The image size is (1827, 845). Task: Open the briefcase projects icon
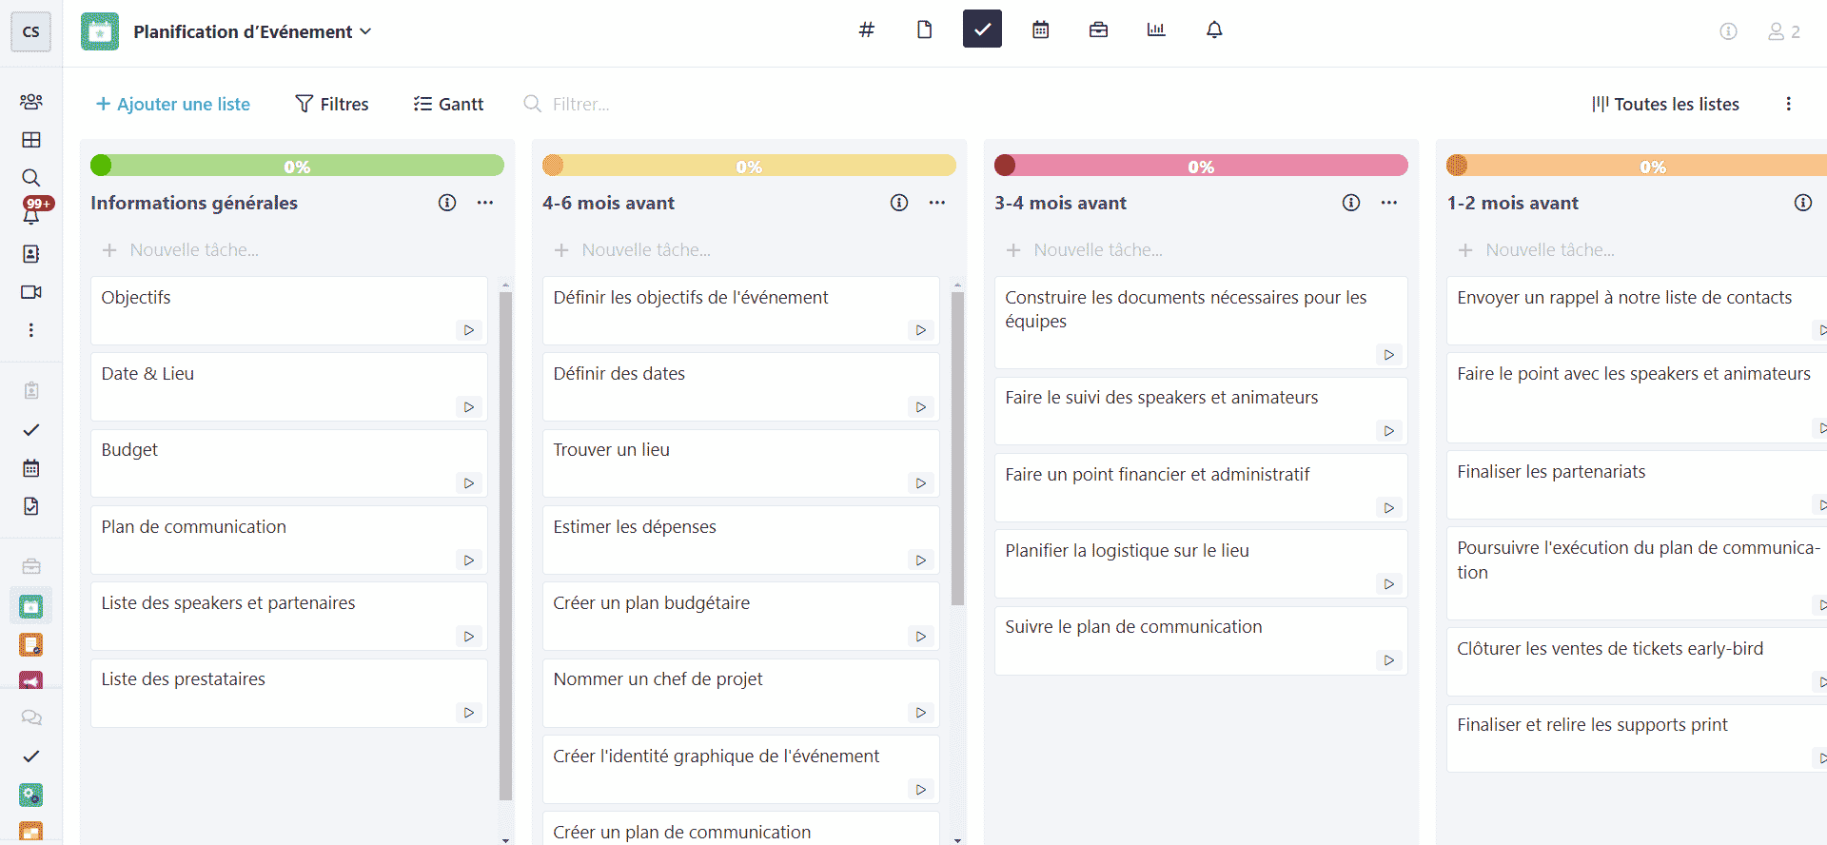tap(1098, 29)
